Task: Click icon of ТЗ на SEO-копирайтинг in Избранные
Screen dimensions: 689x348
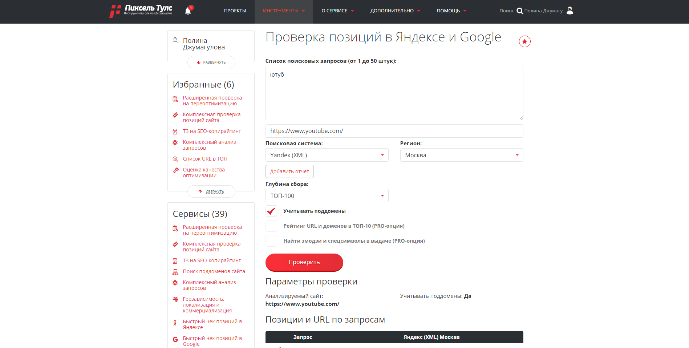Action: click(x=175, y=131)
